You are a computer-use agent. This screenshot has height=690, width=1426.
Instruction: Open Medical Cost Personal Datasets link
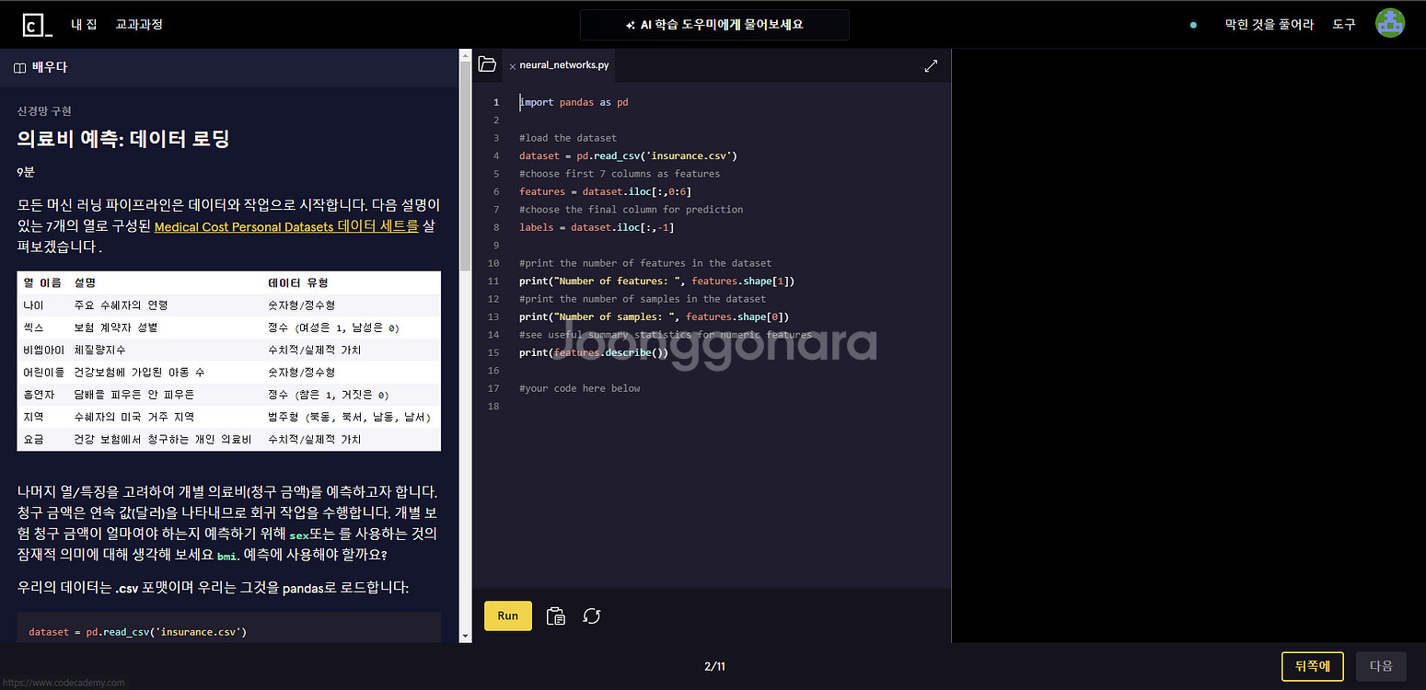click(x=286, y=226)
